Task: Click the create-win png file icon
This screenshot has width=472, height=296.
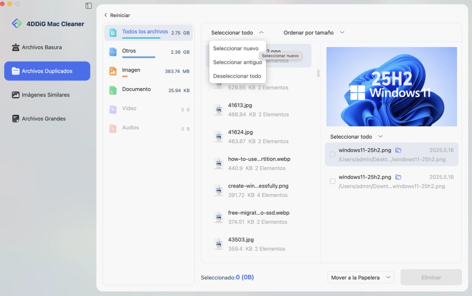Action: tap(219, 191)
